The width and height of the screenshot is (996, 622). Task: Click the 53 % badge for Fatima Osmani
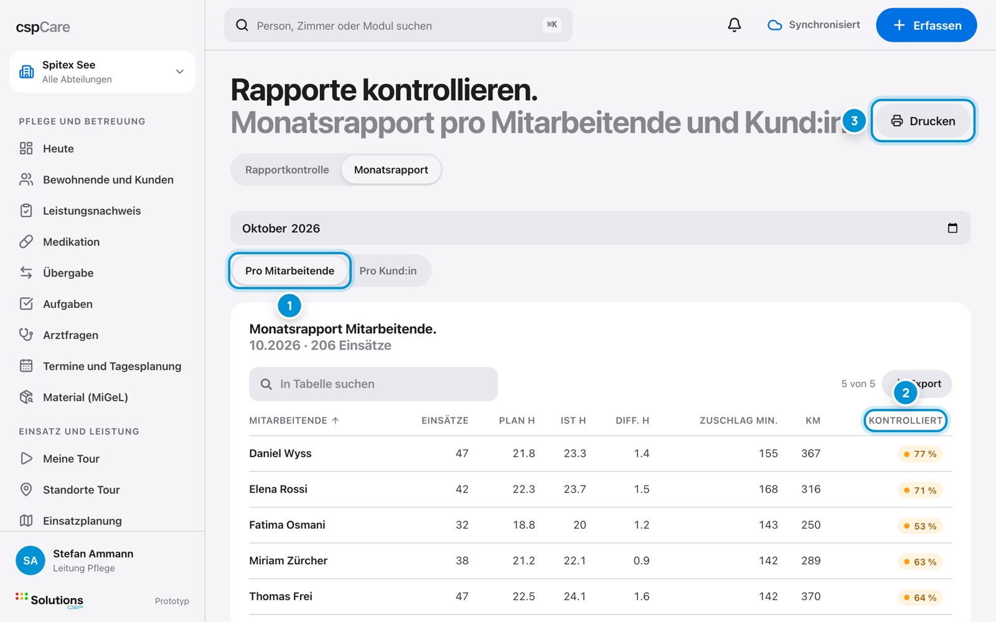click(x=920, y=526)
